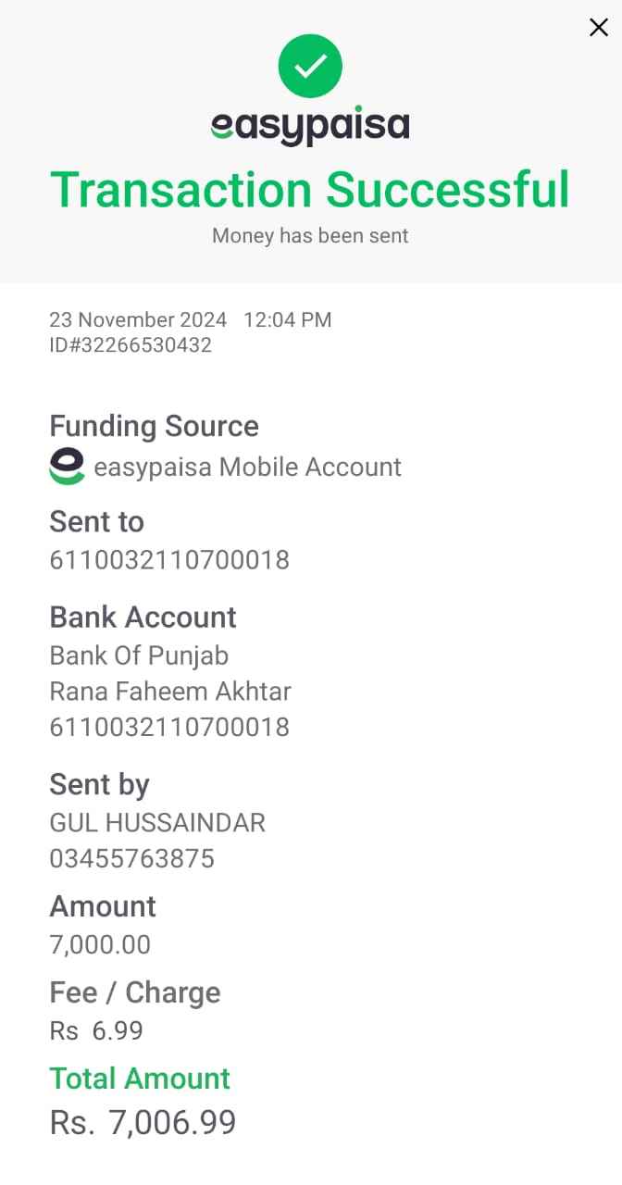The image size is (622, 1185).
Task: Select the Transaction Successful heading
Action: coord(310,189)
